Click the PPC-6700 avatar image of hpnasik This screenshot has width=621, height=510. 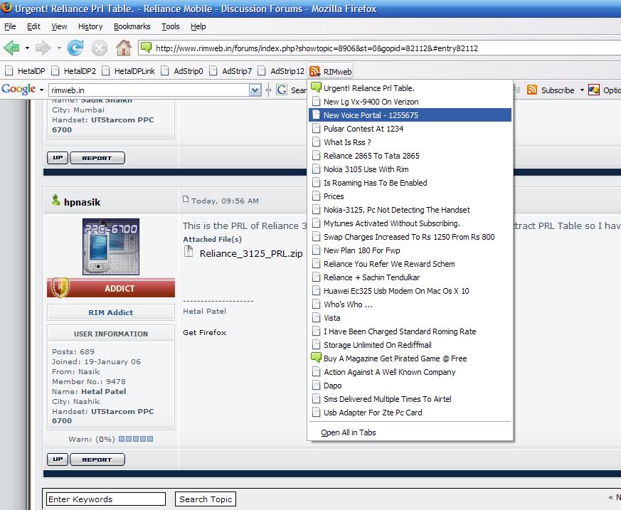tap(111, 247)
